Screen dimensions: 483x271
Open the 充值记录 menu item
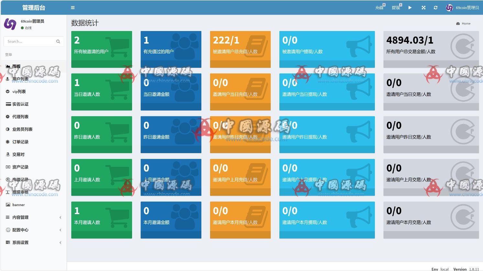pyautogui.click(x=33, y=180)
